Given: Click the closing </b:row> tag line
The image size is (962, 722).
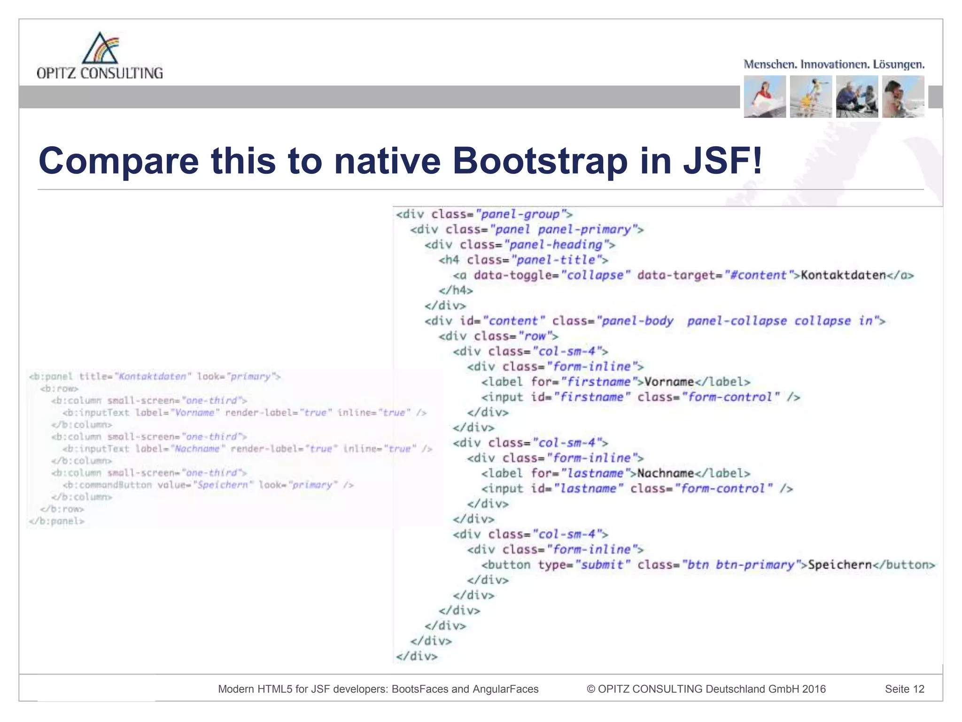Looking at the screenshot, I should tap(62, 509).
